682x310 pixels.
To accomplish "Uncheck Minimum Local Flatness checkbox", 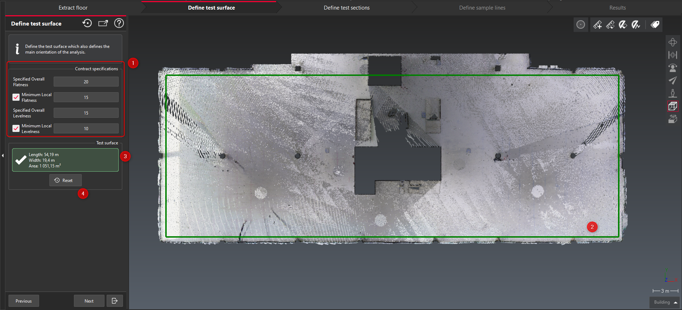I will (x=16, y=97).
